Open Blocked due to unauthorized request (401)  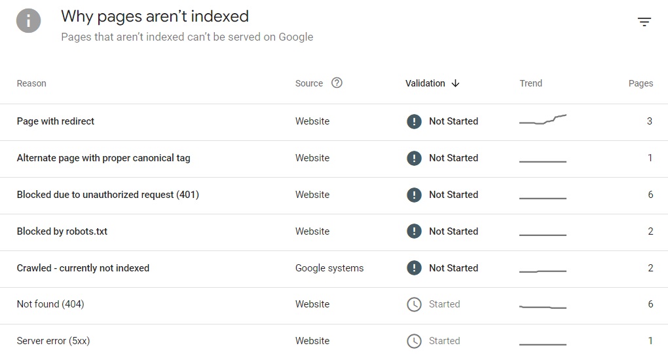[108, 195]
